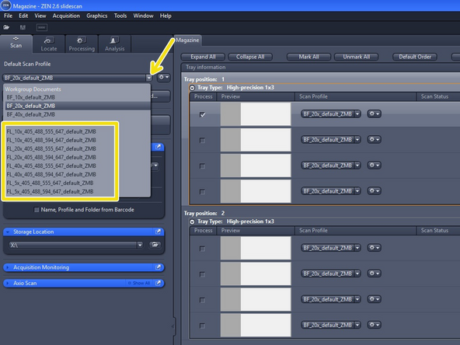Check the third slide Process checkbox in tray 2
Screen dimensions: 460x345
pos(202,300)
